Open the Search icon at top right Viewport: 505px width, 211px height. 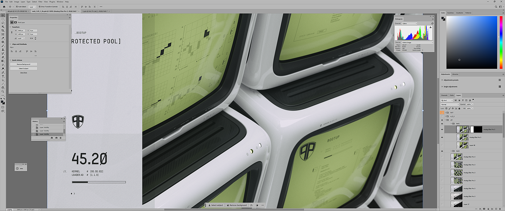pyautogui.click(x=496, y=7)
